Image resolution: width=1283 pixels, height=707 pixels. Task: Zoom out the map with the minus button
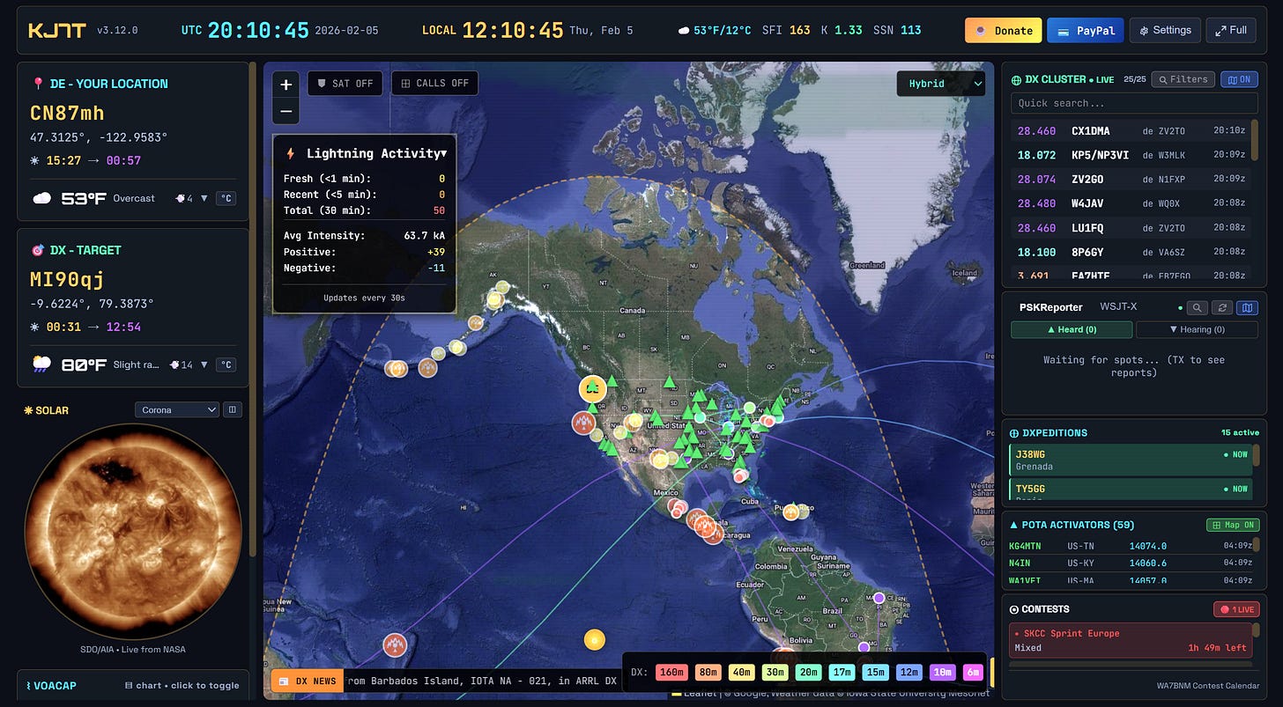click(x=286, y=111)
